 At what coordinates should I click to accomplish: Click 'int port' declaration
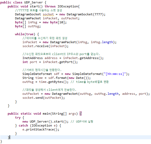pyautogui.click(x=30, y=62)
